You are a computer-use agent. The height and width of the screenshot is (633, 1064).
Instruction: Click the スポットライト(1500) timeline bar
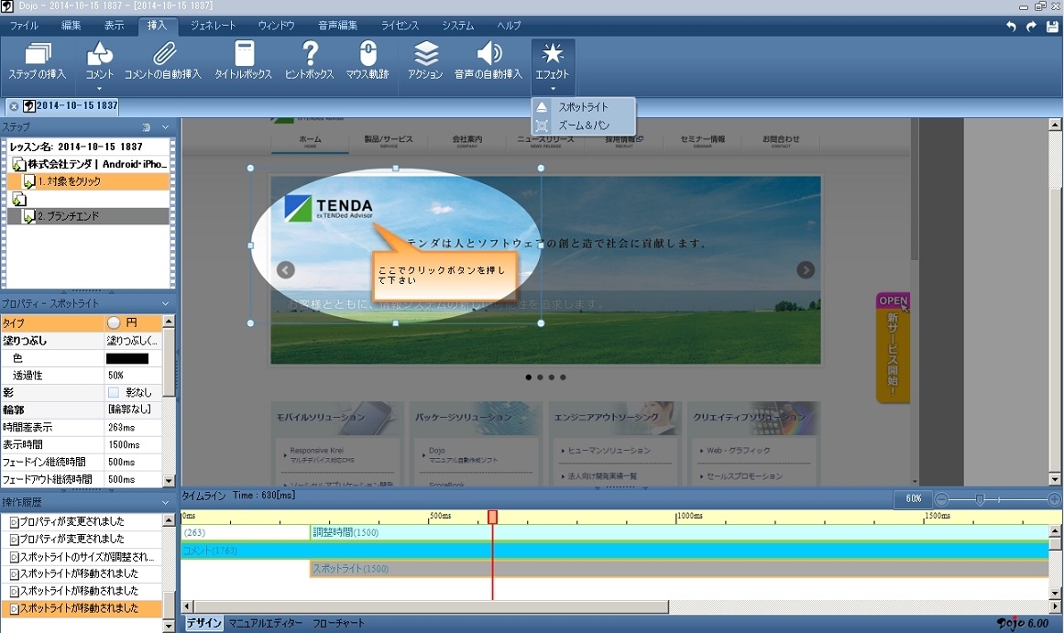pyautogui.click(x=678, y=569)
